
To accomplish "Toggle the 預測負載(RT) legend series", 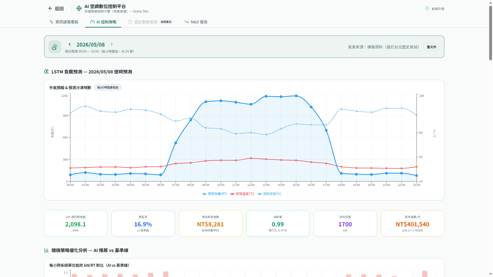I will coord(214,194).
